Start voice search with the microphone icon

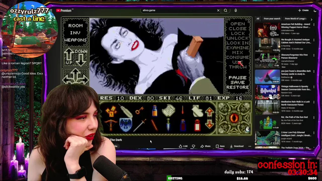(235, 10)
